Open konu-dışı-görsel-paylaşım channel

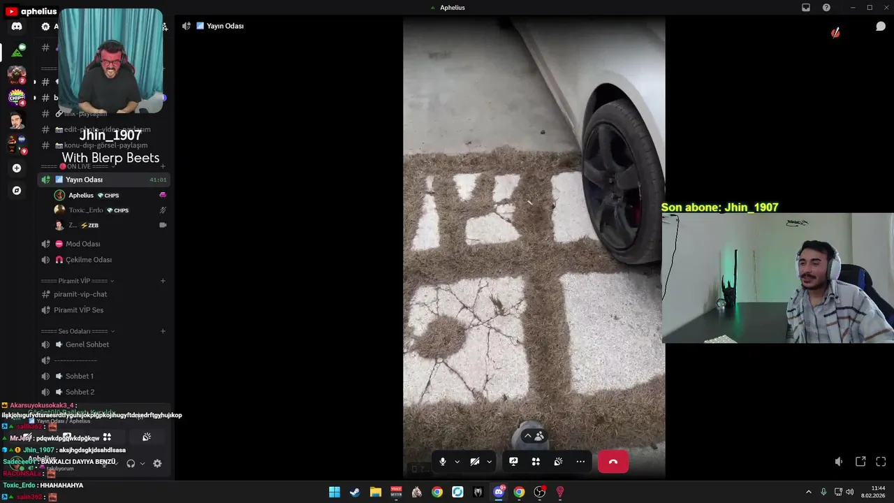pos(103,145)
